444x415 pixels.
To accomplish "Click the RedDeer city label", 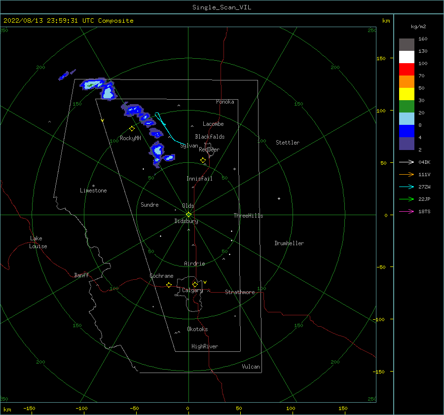I will 209,150.
